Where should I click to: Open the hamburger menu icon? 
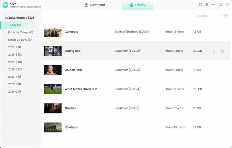[207, 5]
